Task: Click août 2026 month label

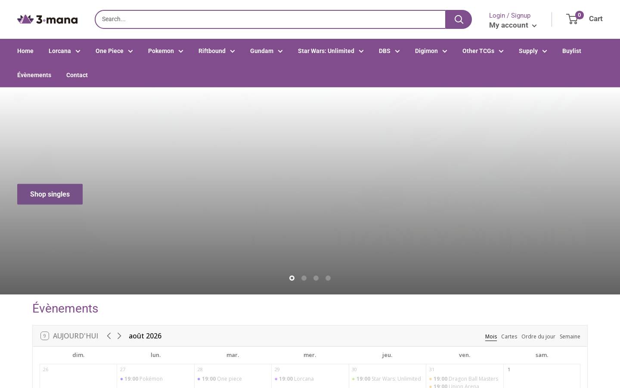Action: (x=145, y=336)
